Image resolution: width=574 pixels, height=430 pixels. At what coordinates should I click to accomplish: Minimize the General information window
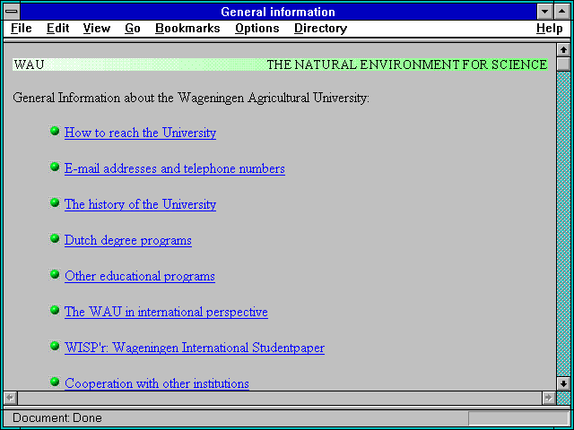click(545, 12)
